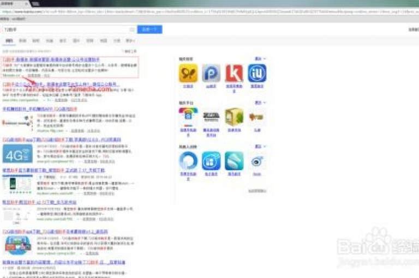Screen dimensions: 419x278
Task: Open the teal S-wave app icon
Action: pyautogui.click(x=234, y=161)
